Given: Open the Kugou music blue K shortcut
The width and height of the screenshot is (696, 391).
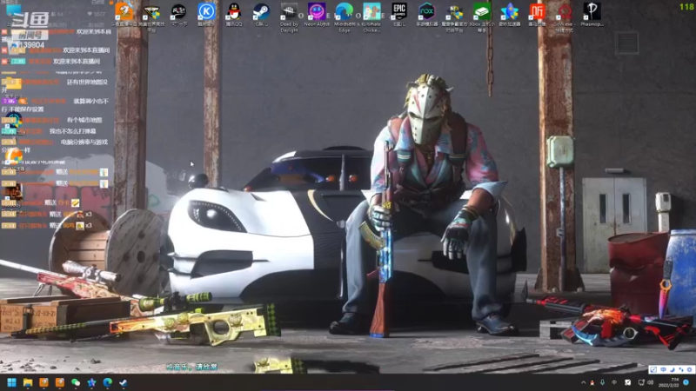Looking at the screenshot, I should coord(206,12).
